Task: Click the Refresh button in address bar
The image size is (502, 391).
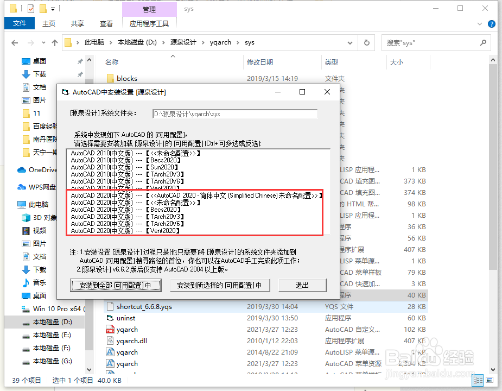Action: click(x=367, y=42)
